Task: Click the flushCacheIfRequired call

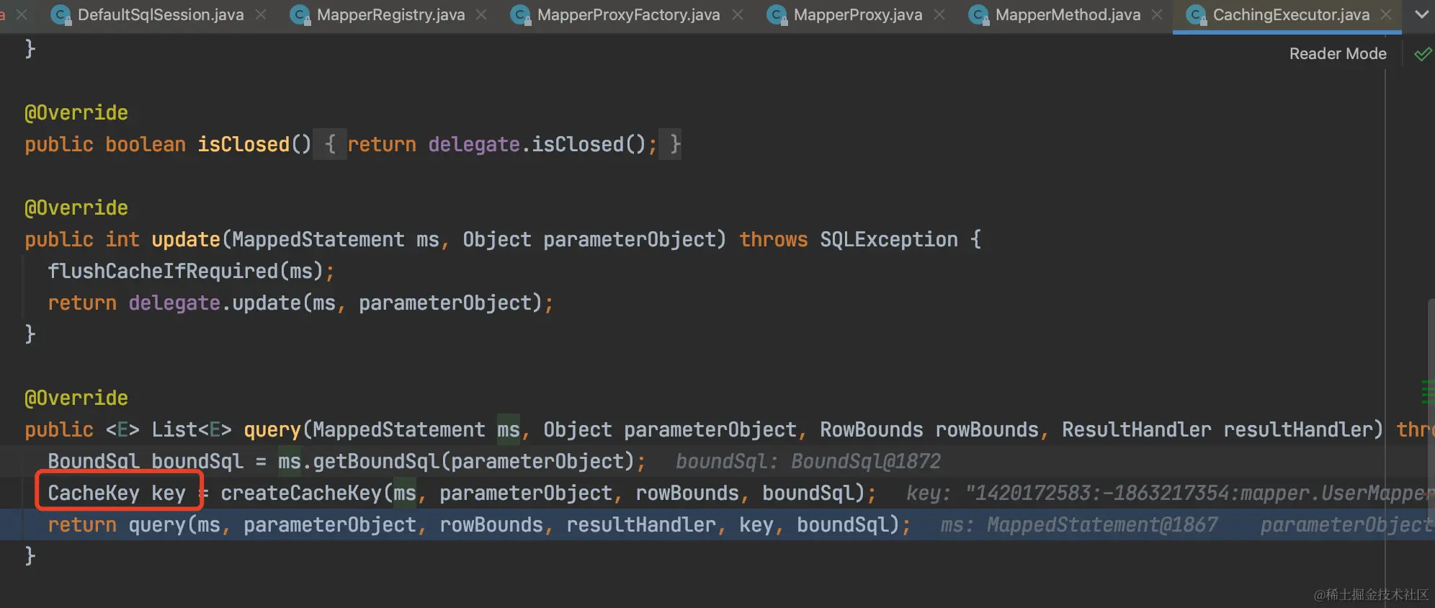Action: (x=163, y=271)
